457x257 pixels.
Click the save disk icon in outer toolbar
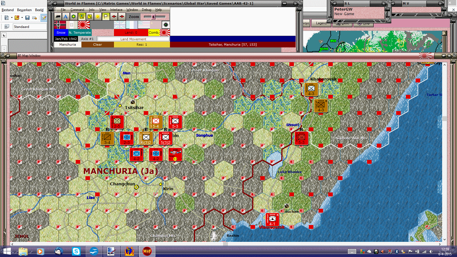(x=27, y=18)
